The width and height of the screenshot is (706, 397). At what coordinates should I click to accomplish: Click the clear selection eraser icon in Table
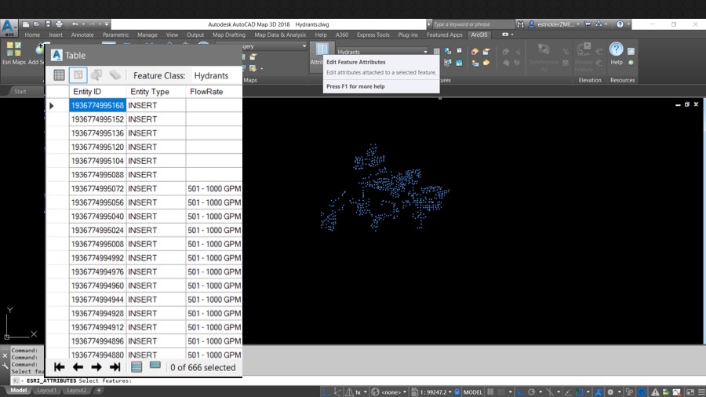click(115, 75)
